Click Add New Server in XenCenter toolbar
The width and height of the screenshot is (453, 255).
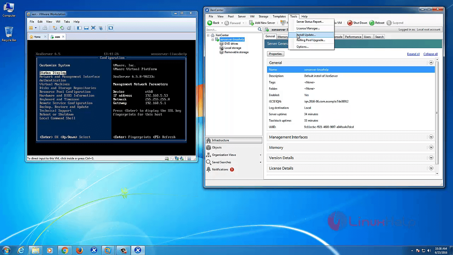[262, 23]
